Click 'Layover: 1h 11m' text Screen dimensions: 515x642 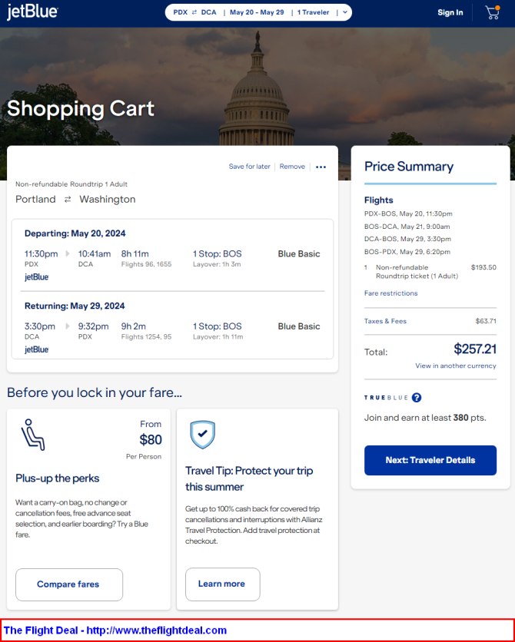point(218,337)
